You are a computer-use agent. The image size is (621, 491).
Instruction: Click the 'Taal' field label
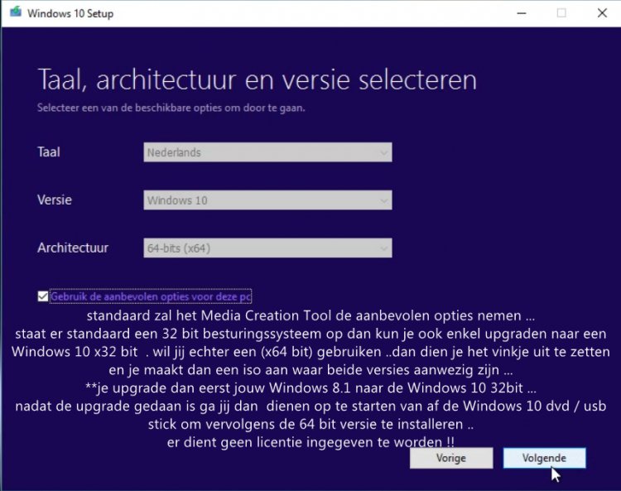click(x=49, y=152)
